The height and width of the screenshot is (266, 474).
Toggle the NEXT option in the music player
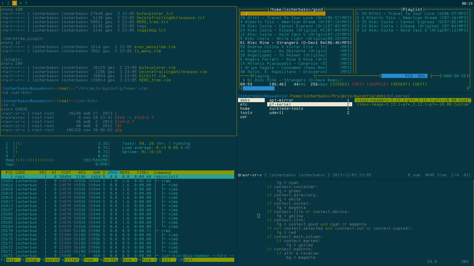[420, 84]
